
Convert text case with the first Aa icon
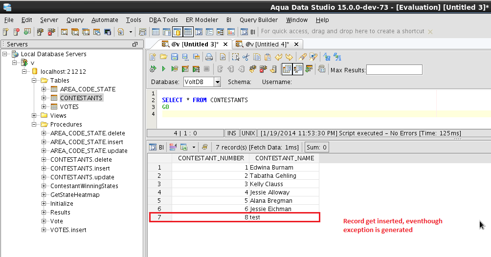(x=327, y=57)
